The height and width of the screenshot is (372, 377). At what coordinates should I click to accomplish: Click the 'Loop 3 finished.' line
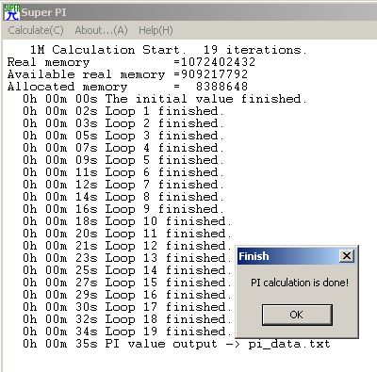(123, 136)
